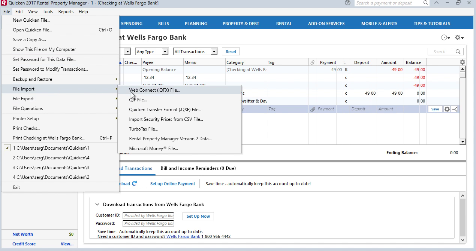Click the Net Worth sidebar link
The image size is (476, 251).
23,234
